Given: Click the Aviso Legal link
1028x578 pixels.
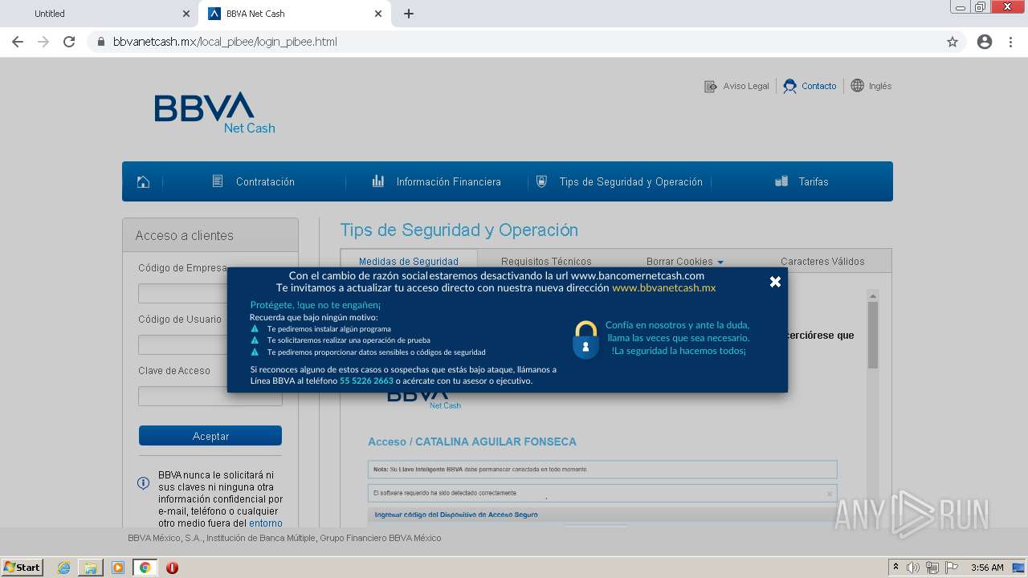Looking at the screenshot, I should 746,86.
